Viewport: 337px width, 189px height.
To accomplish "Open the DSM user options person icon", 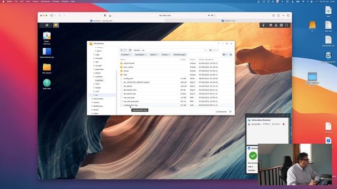I will pos(276,25).
